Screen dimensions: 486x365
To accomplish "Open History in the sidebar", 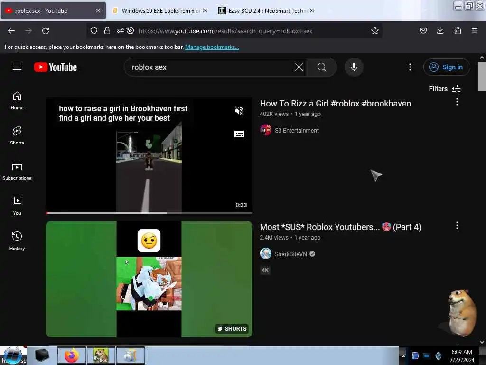I will [17, 241].
